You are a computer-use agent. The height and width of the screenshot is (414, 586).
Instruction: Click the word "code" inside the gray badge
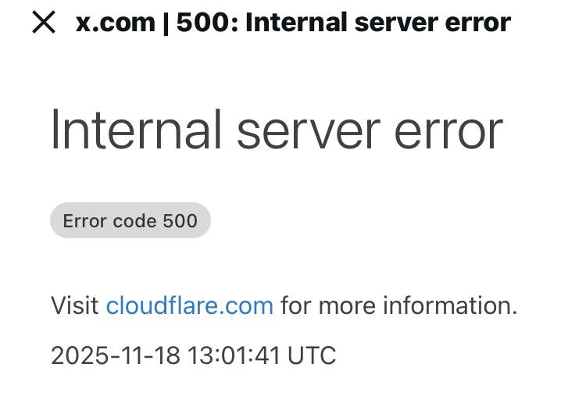click(x=134, y=221)
